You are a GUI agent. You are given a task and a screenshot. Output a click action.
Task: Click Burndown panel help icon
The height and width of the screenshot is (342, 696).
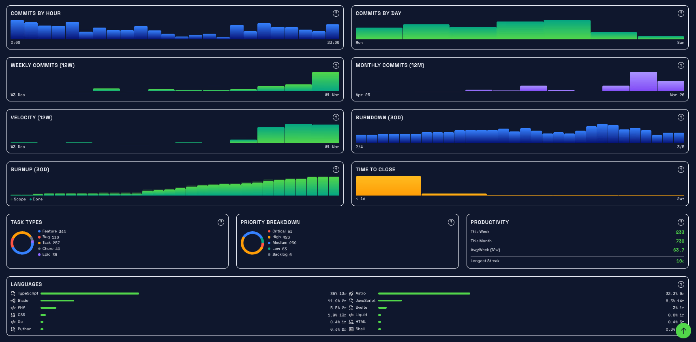pyautogui.click(x=681, y=117)
